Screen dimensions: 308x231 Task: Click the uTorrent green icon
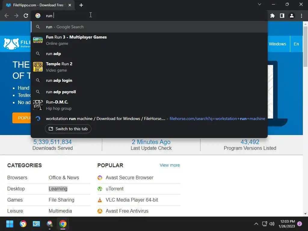click(100, 189)
